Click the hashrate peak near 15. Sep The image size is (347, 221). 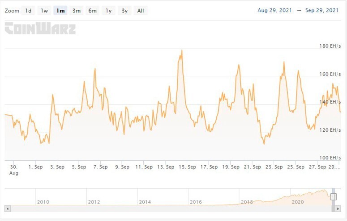[x=182, y=50]
